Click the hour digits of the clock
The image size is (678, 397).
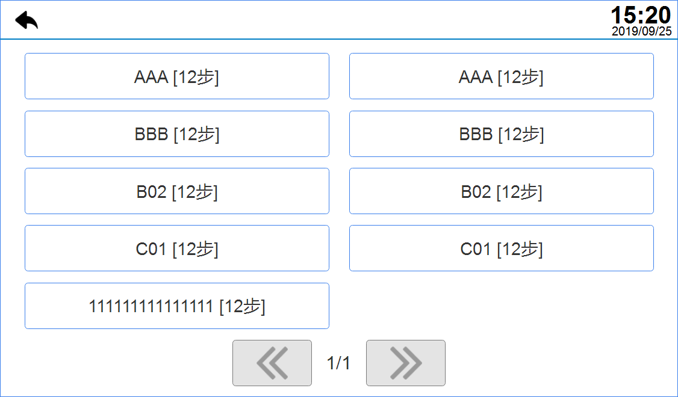click(623, 15)
